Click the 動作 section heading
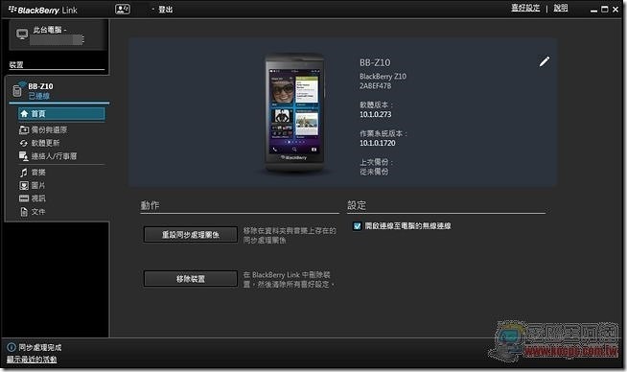 (150, 205)
